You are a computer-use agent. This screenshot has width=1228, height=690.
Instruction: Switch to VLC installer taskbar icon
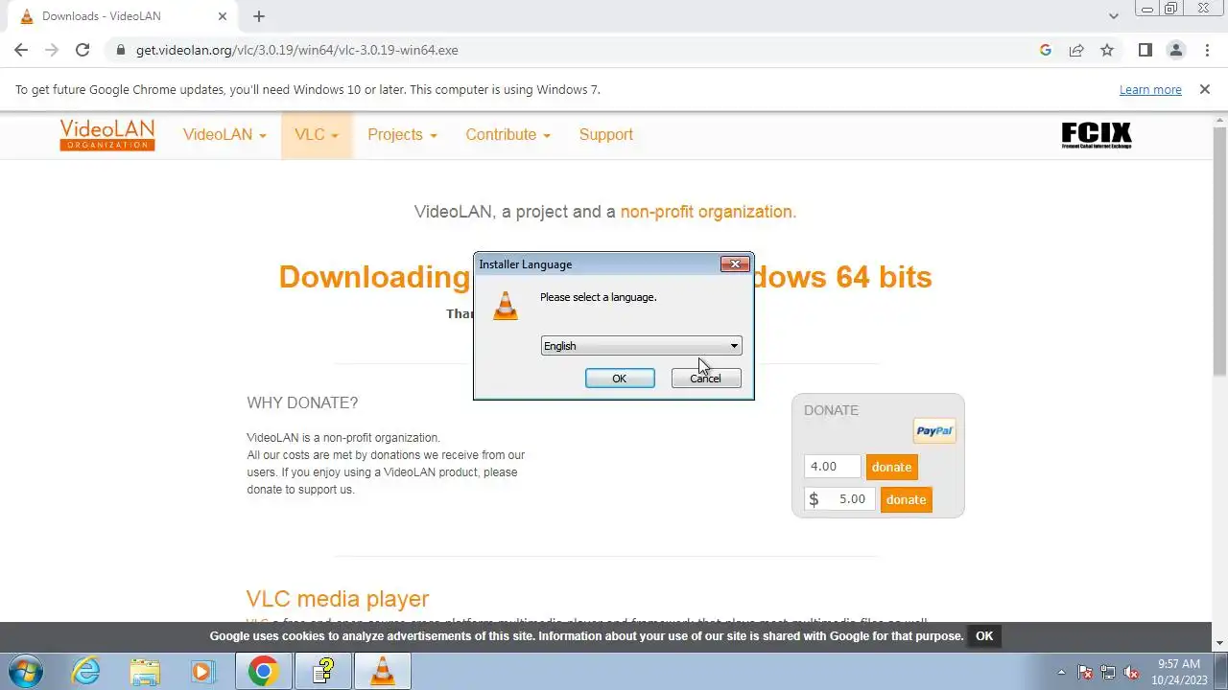coord(383,671)
